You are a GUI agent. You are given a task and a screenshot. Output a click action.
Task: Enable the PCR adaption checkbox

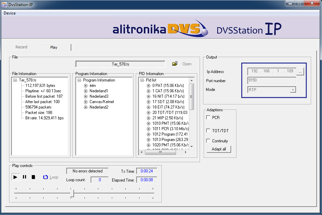point(208,118)
